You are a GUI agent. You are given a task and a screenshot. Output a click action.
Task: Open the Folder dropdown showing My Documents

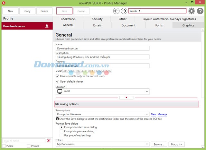147,145
